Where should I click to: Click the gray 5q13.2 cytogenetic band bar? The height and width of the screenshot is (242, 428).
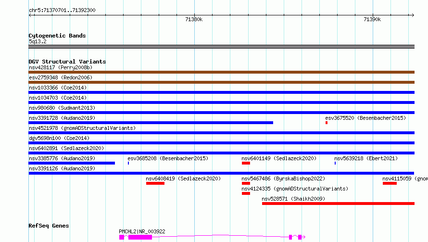pyautogui.click(x=221, y=47)
